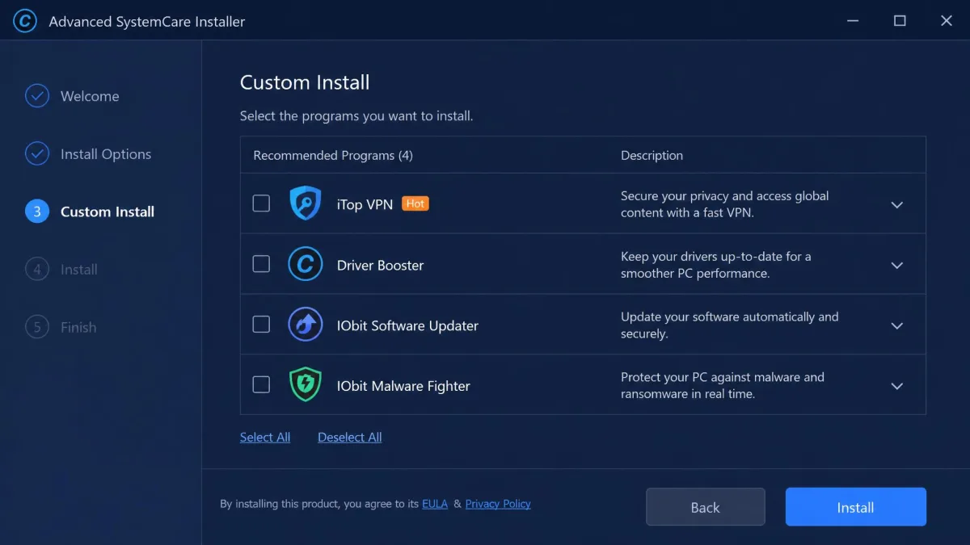Click the Deselect All link
The height and width of the screenshot is (545, 970).
(x=350, y=437)
